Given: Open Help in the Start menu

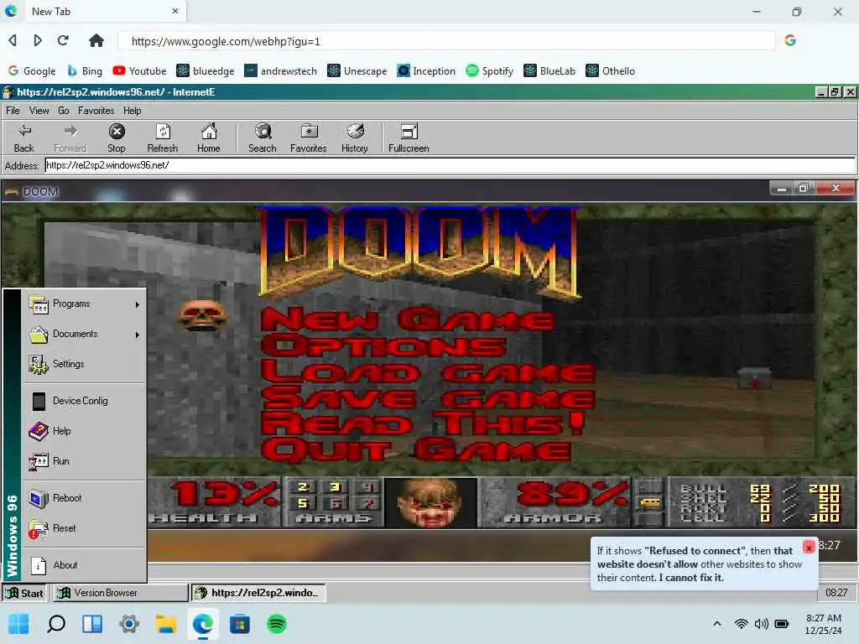Looking at the screenshot, I should pyautogui.click(x=85, y=431).
